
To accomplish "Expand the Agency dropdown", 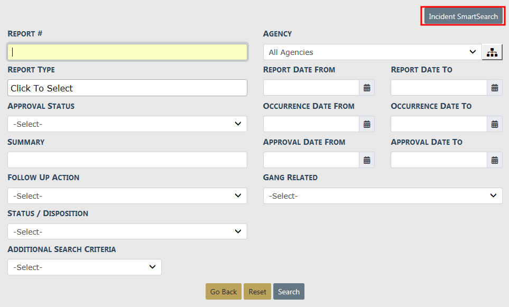I will pyautogui.click(x=372, y=52).
